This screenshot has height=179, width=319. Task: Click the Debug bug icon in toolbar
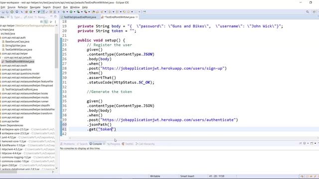point(64,12)
